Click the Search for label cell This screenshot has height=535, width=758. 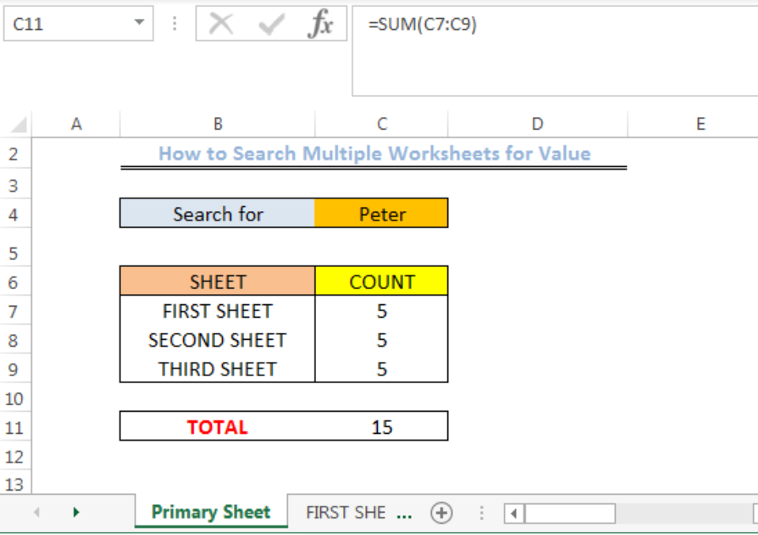(217, 213)
